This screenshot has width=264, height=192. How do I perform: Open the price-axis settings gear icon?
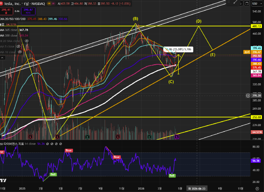pos(257,189)
